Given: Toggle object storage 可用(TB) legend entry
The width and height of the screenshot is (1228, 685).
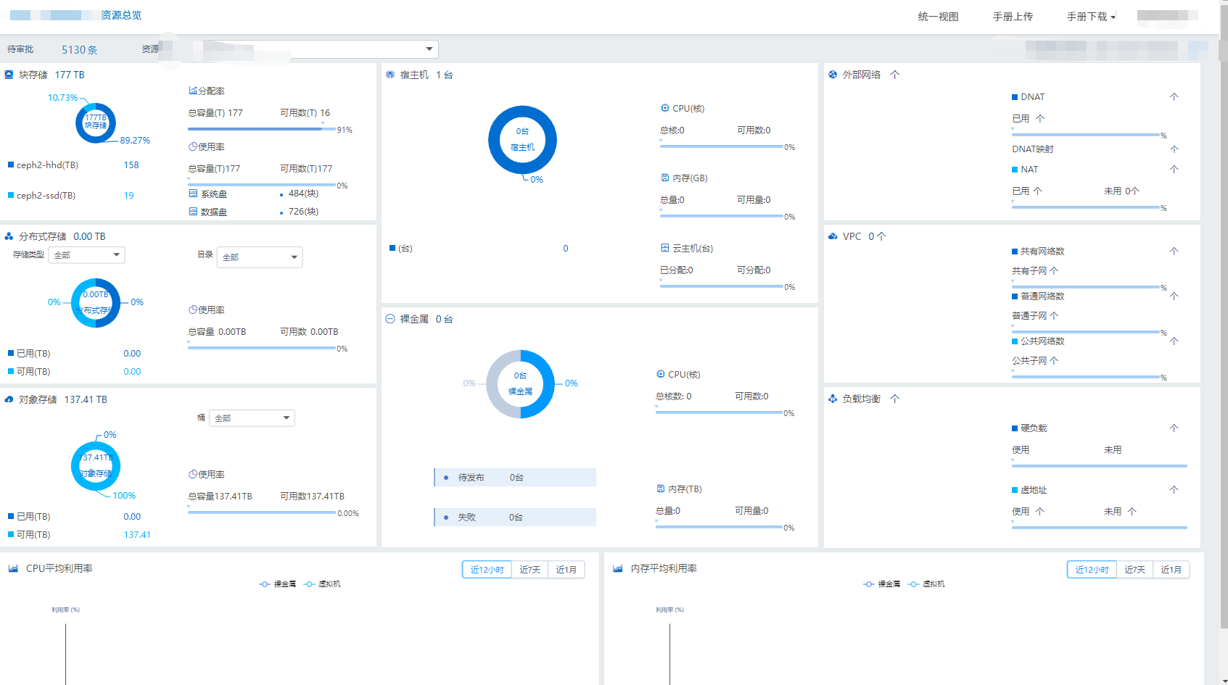Looking at the screenshot, I should [29, 535].
